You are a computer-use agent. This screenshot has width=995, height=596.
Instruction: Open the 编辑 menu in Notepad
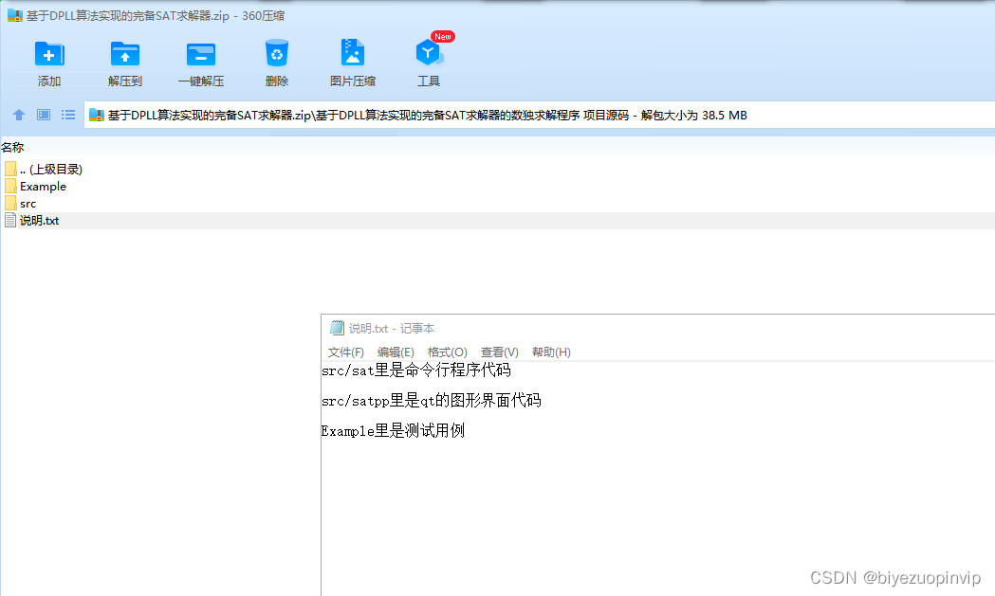pyautogui.click(x=396, y=352)
